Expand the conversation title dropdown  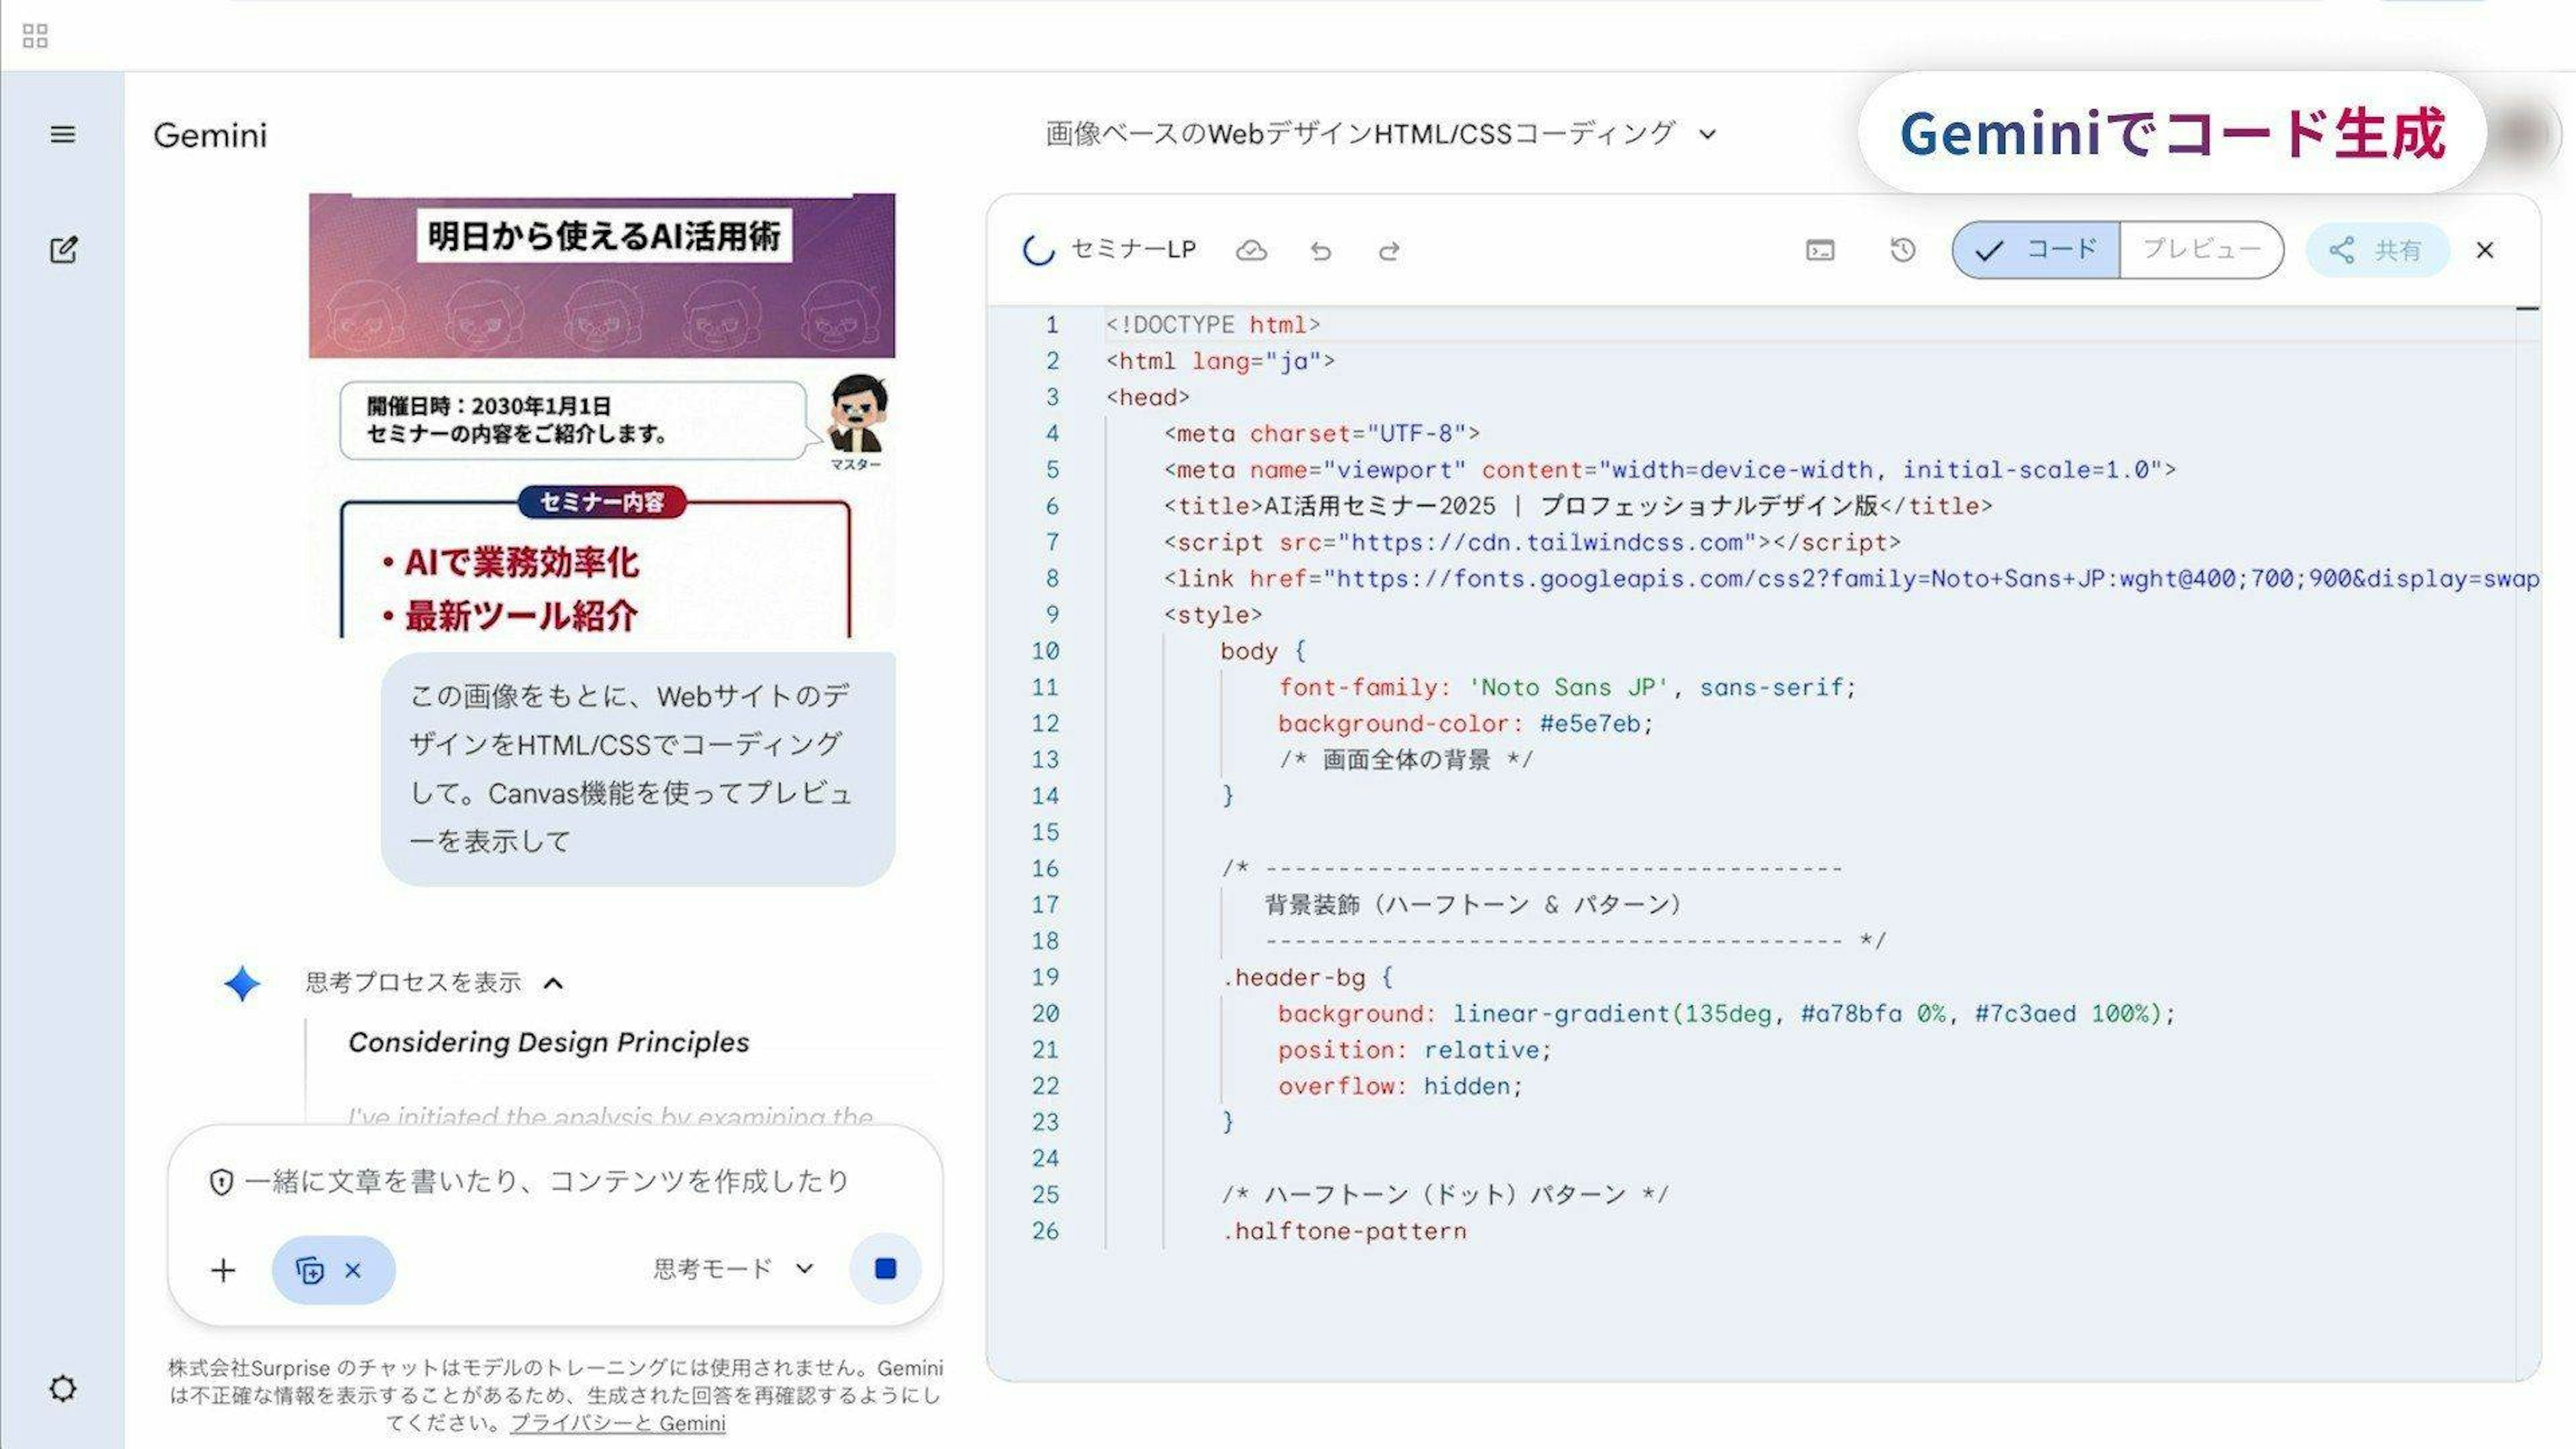click(x=1707, y=134)
